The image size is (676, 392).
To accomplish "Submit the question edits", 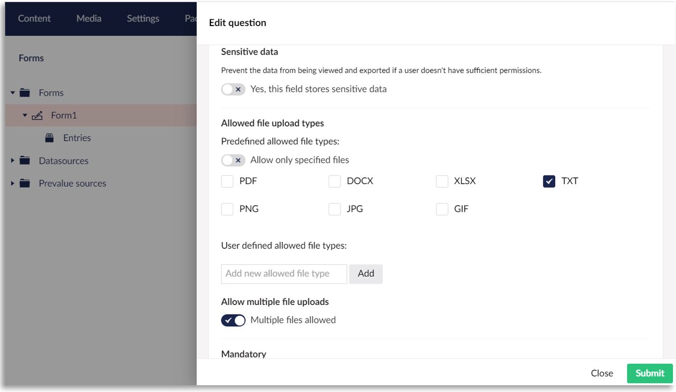I will (649, 373).
